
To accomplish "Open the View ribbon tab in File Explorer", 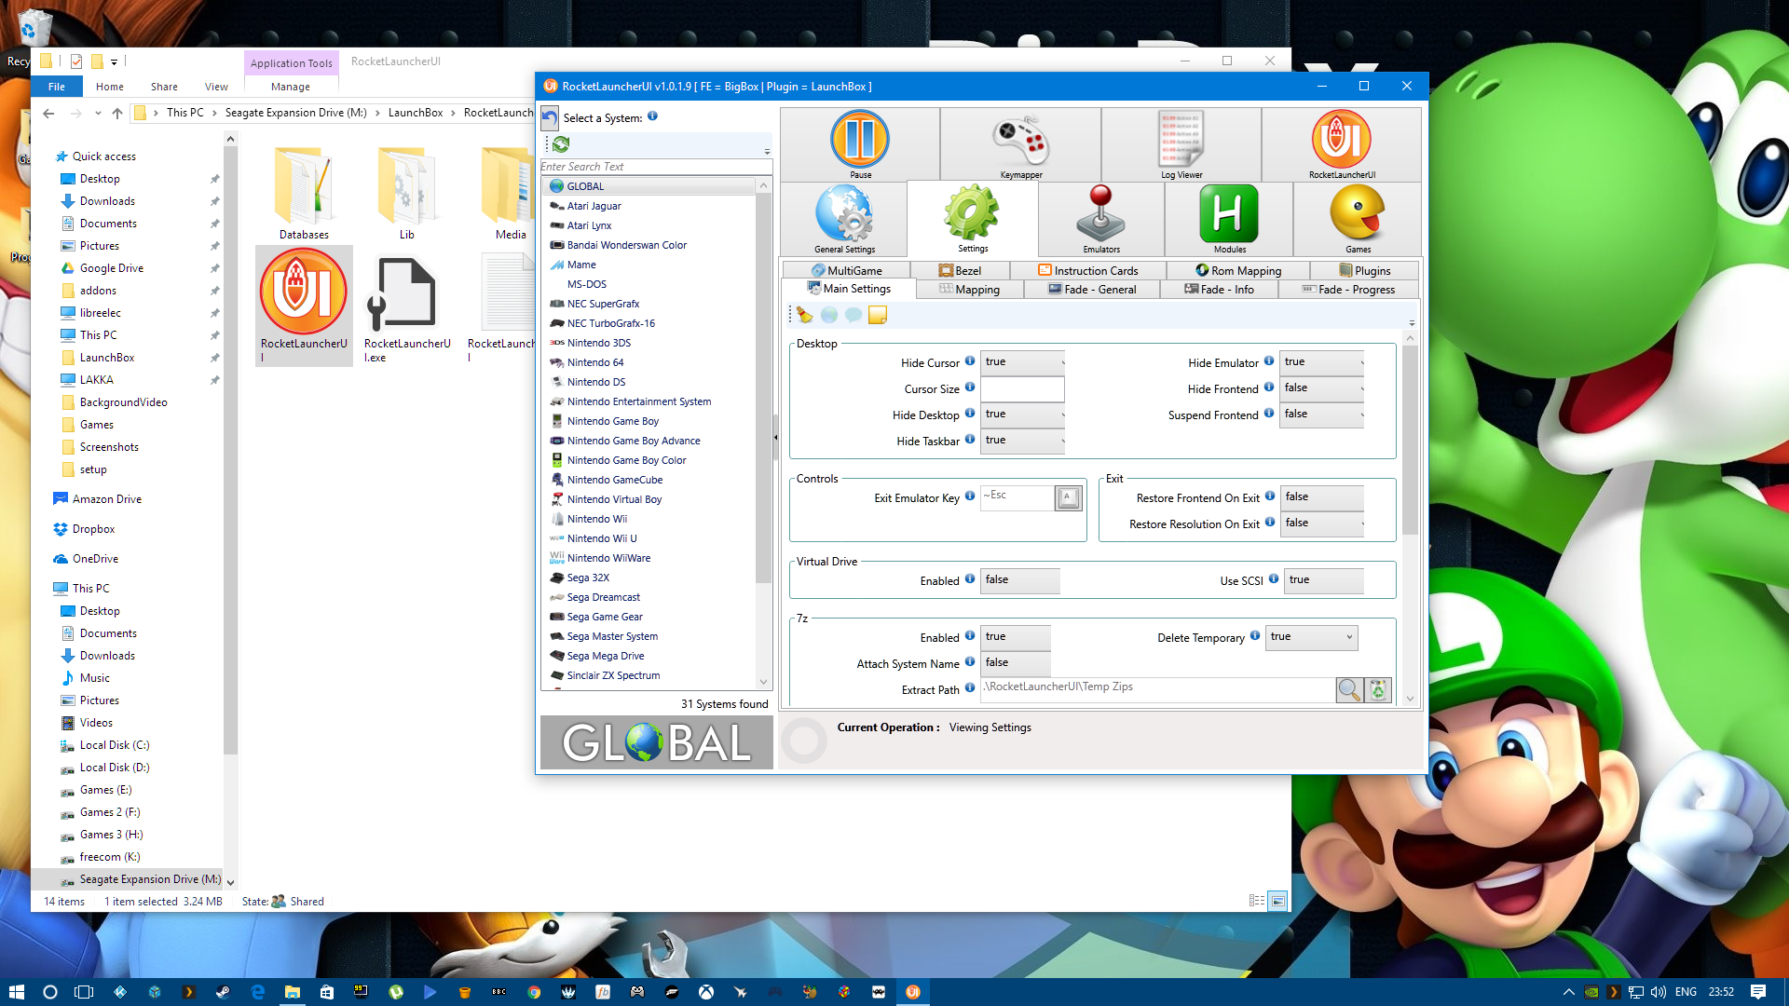I will (x=216, y=87).
